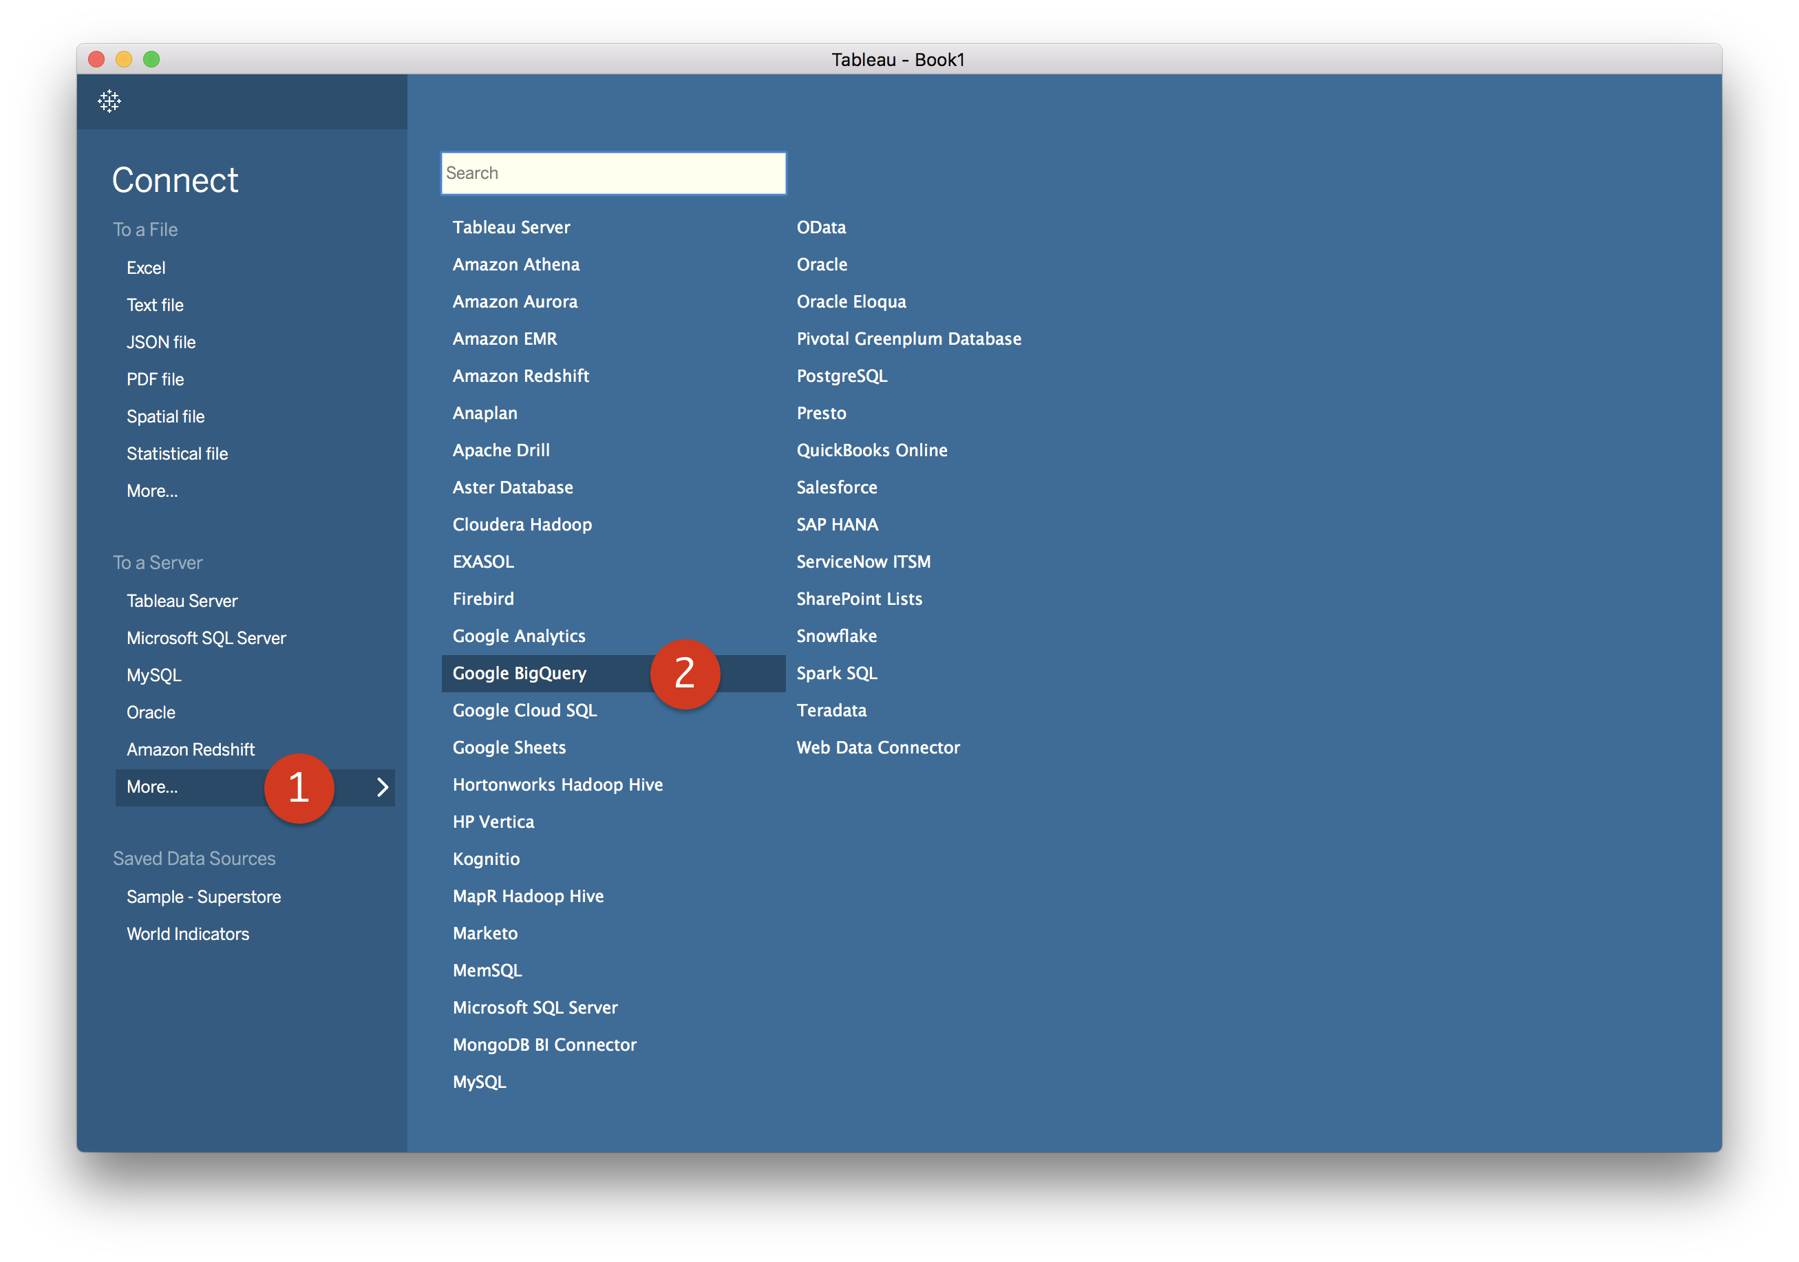Open JSON file connection

coord(160,342)
